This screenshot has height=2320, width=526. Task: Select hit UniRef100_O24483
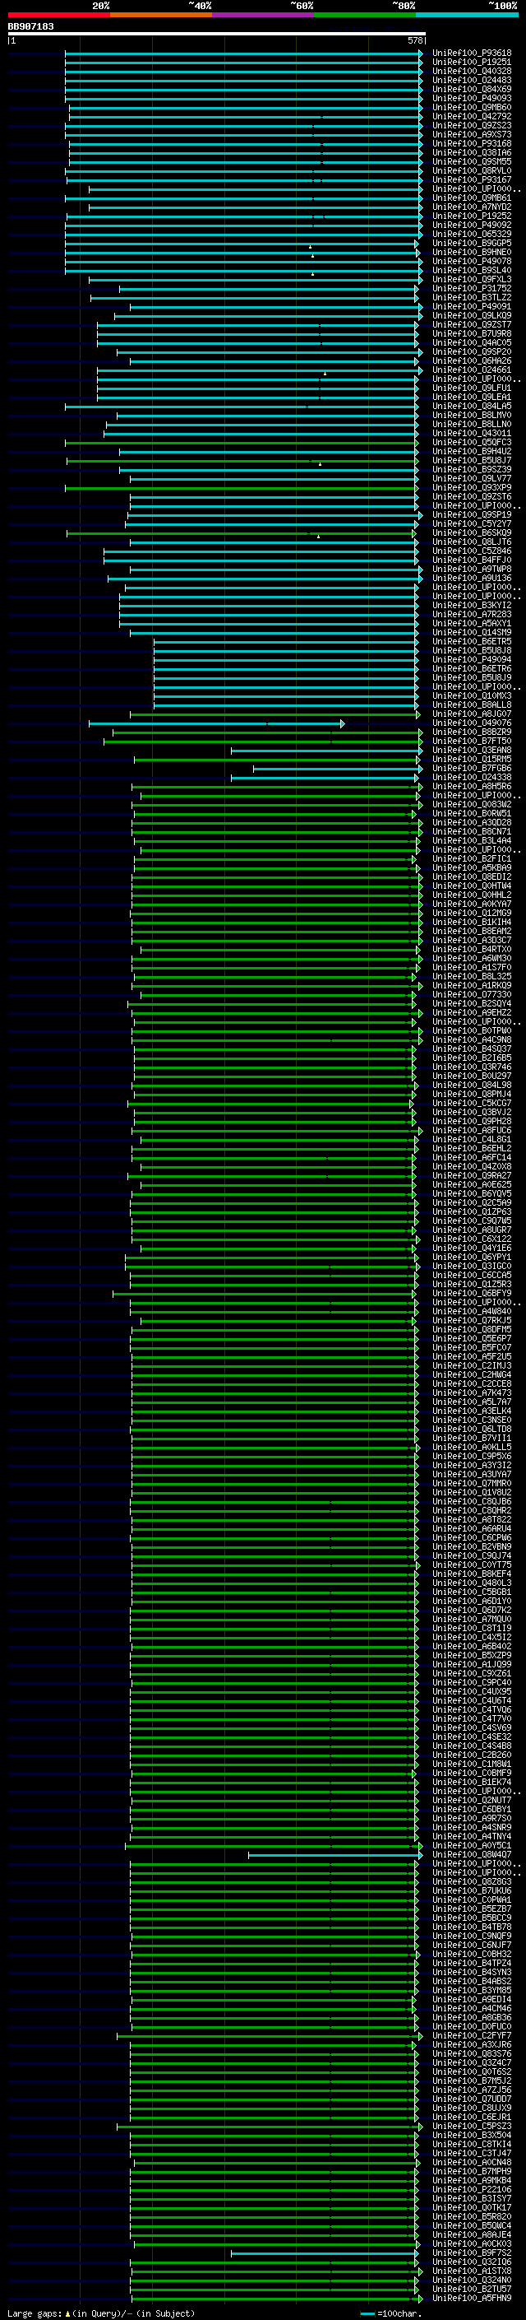click(472, 80)
